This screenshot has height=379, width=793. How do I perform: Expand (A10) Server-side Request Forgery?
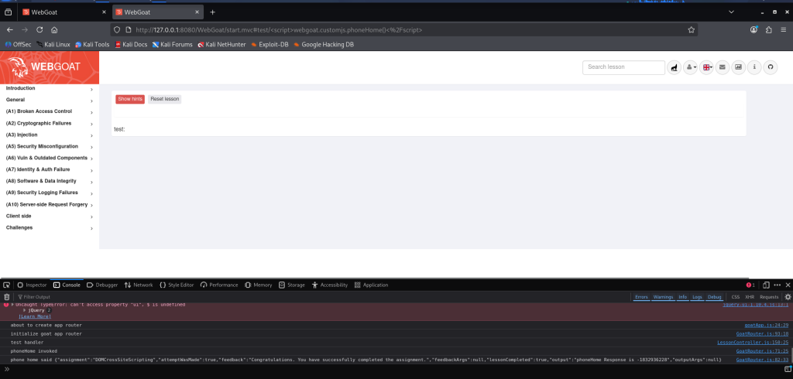(49, 205)
